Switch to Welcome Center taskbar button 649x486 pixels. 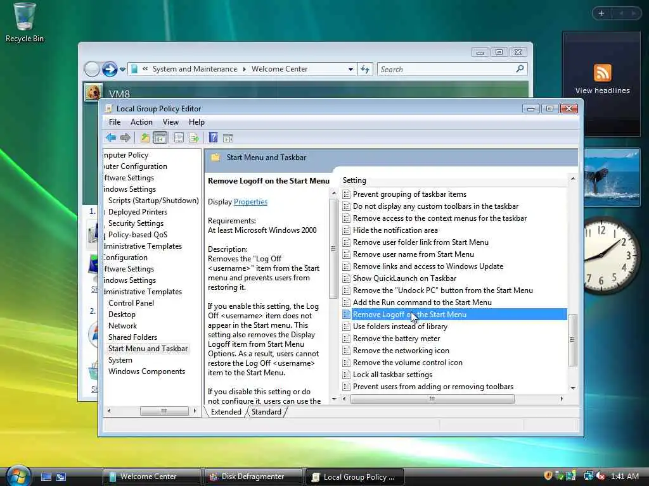[151, 477]
